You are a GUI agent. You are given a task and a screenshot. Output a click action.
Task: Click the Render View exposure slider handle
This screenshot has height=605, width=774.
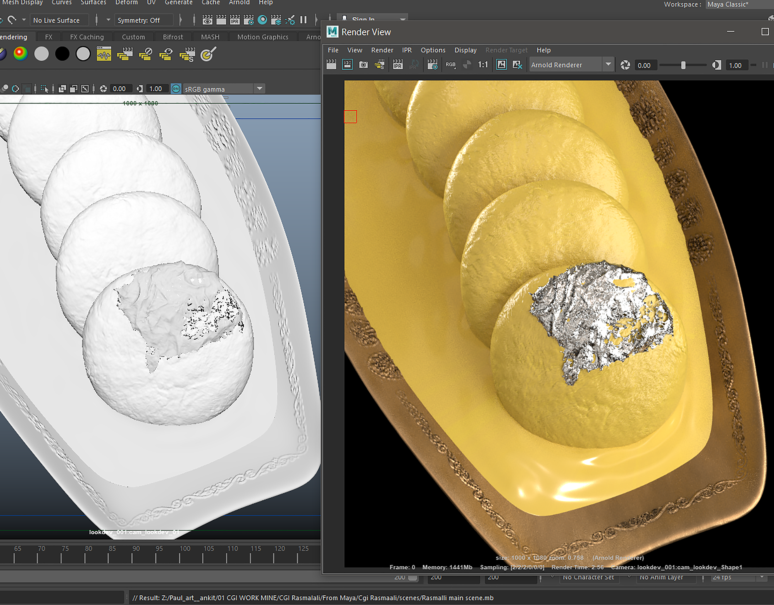click(683, 65)
